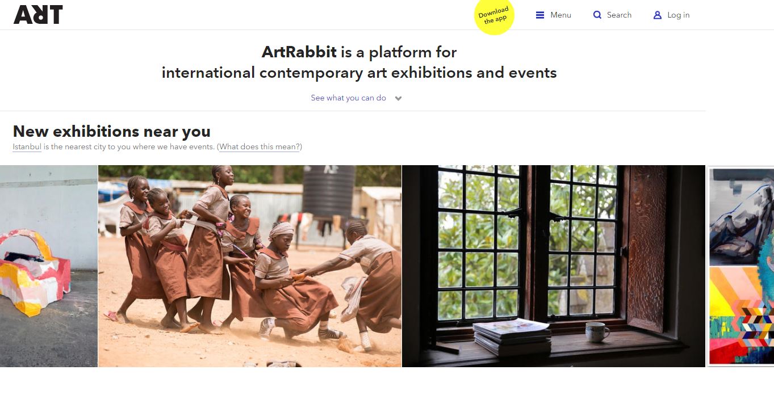Image resolution: width=774 pixels, height=395 pixels.
Task: Open the schoolgirls tug-of-war photo
Action: point(250,266)
